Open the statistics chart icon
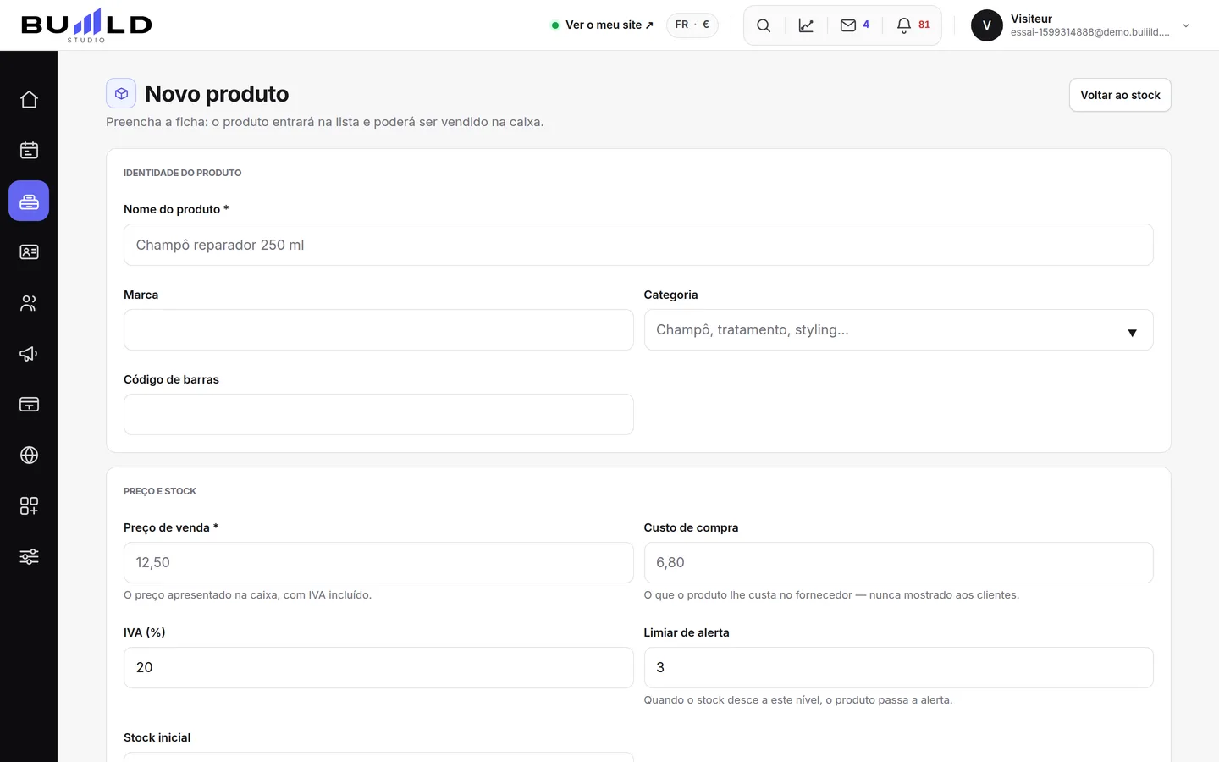The width and height of the screenshot is (1219, 762). (x=806, y=25)
